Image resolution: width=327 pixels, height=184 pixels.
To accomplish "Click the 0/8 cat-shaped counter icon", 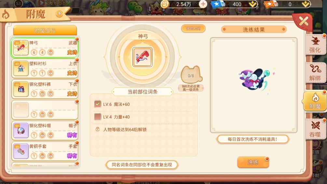I will 191,75.
